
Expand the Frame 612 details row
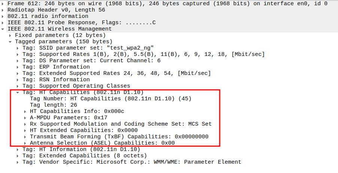tap(3, 3)
